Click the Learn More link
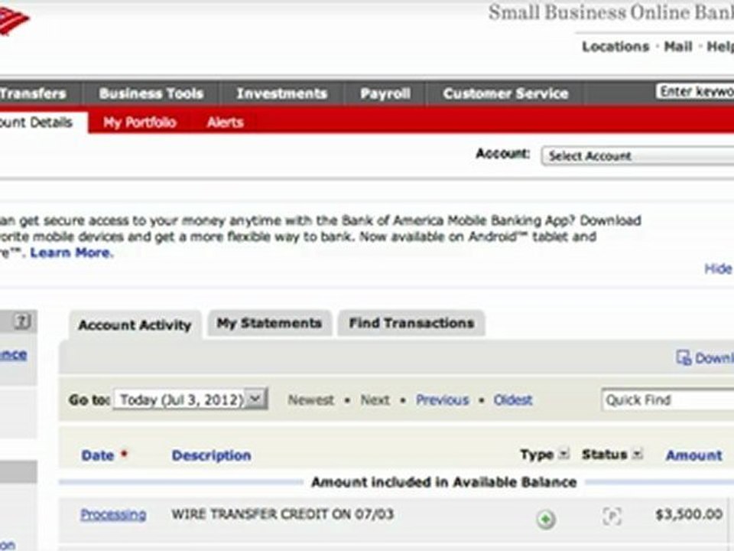Image resolution: width=734 pixels, height=551 pixels. [71, 253]
